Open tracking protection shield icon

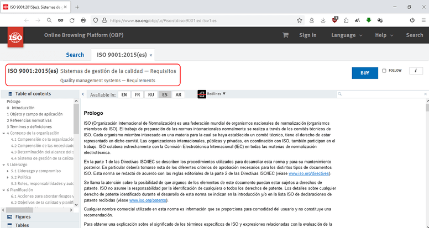[96, 20]
